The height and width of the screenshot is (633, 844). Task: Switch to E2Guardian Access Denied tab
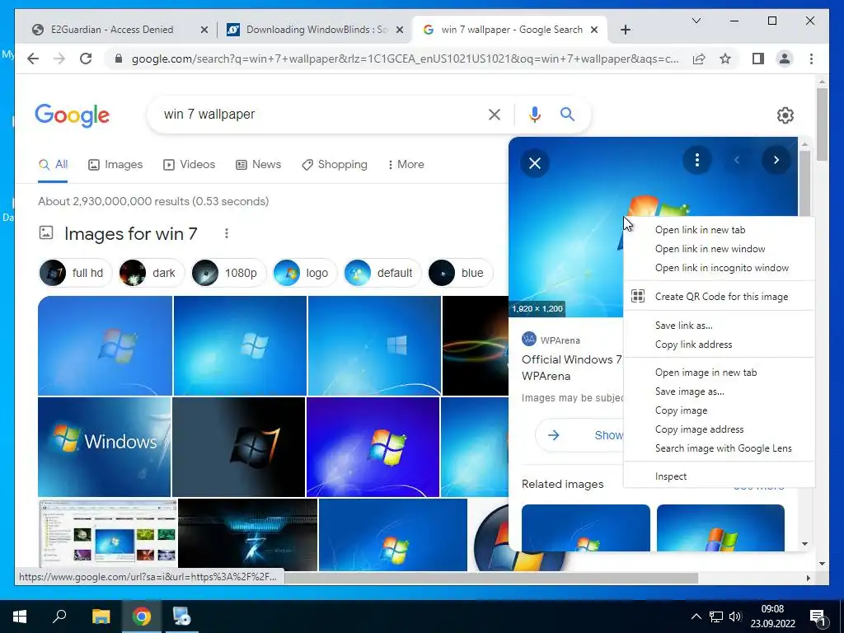point(112,30)
